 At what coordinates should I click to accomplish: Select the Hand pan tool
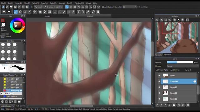(98, 12)
